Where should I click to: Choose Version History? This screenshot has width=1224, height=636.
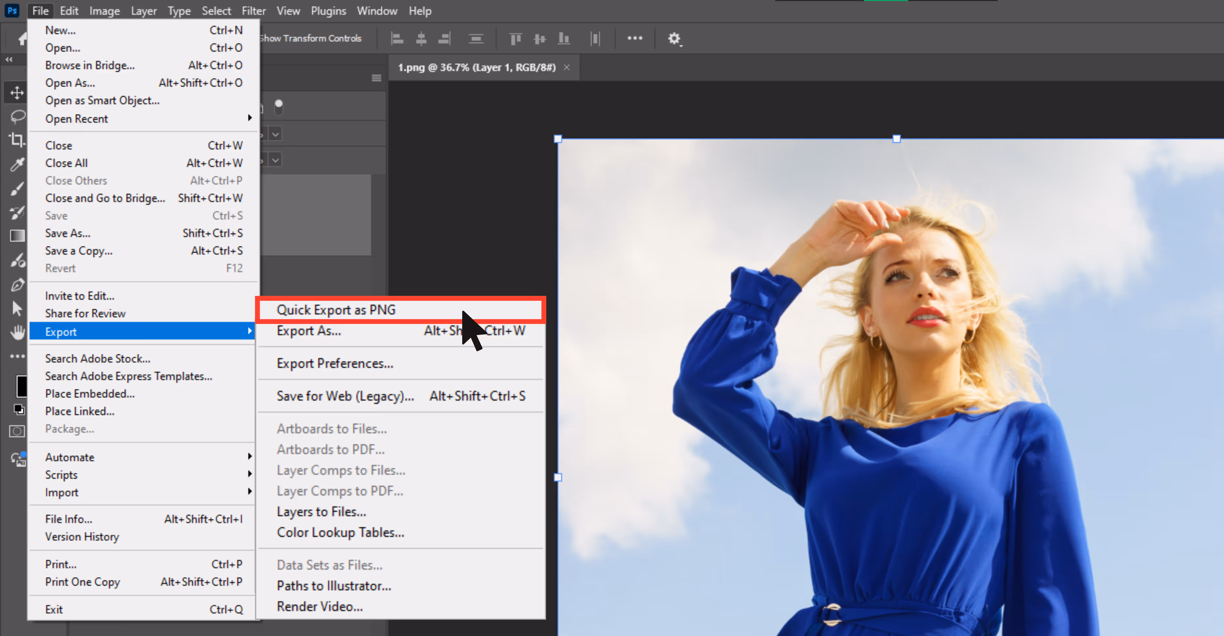(142, 536)
